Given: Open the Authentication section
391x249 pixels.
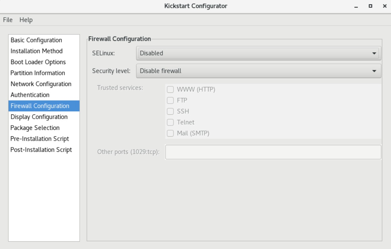Looking at the screenshot, I should [x=30, y=95].
